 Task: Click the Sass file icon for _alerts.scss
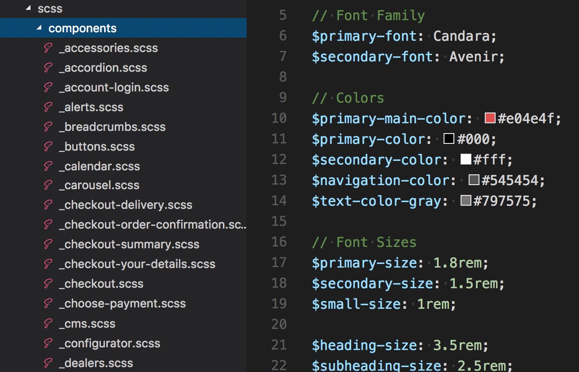48,108
